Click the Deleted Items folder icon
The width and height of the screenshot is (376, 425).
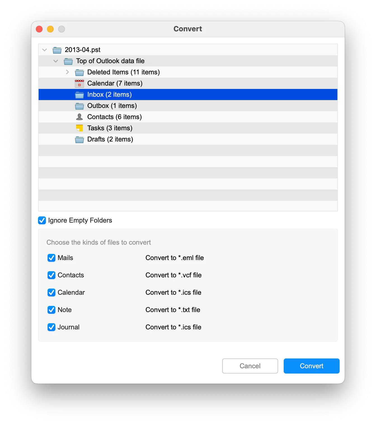pyautogui.click(x=79, y=72)
